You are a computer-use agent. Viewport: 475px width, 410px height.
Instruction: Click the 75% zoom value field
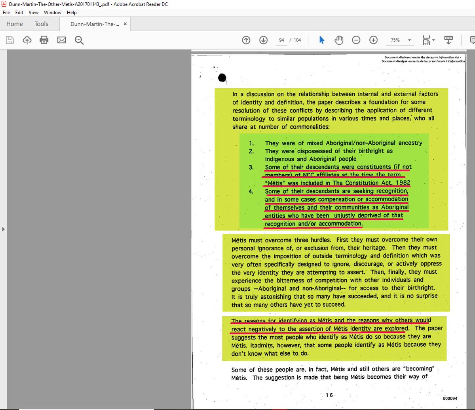pos(395,40)
